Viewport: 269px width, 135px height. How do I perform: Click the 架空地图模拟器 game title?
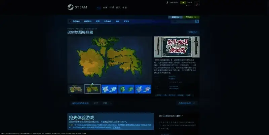[x=80, y=32]
